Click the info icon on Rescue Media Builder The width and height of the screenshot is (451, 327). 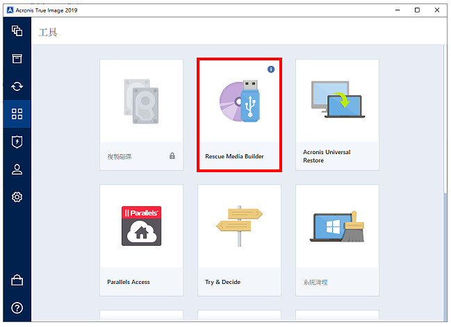(x=271, y=69)
